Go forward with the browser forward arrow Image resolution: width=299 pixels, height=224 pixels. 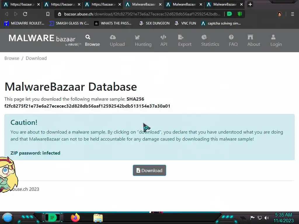(16, 14)
